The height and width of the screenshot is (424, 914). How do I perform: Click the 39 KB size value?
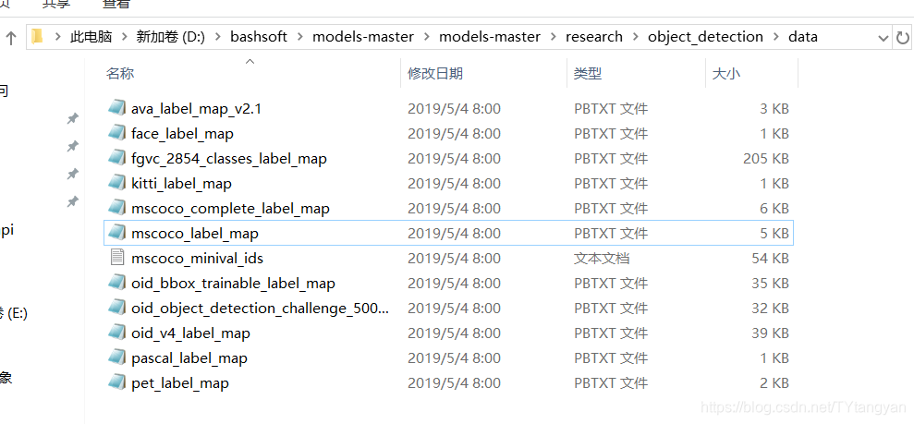pyautogui.click(x=771, y=333)
